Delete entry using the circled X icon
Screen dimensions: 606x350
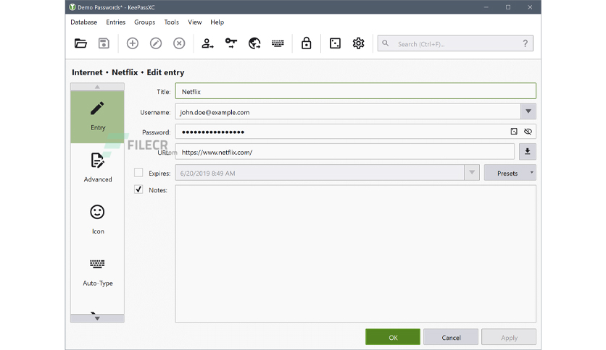(x=179, y=43)
